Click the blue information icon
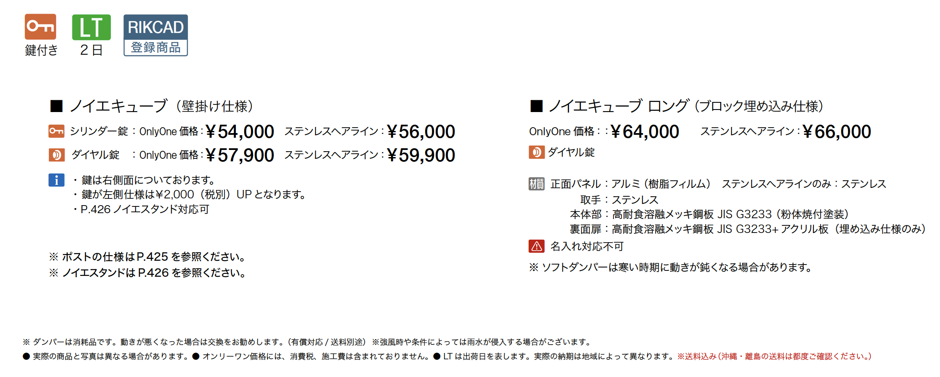The width and height of the screenshot is (940, 377). click(57, 180)
